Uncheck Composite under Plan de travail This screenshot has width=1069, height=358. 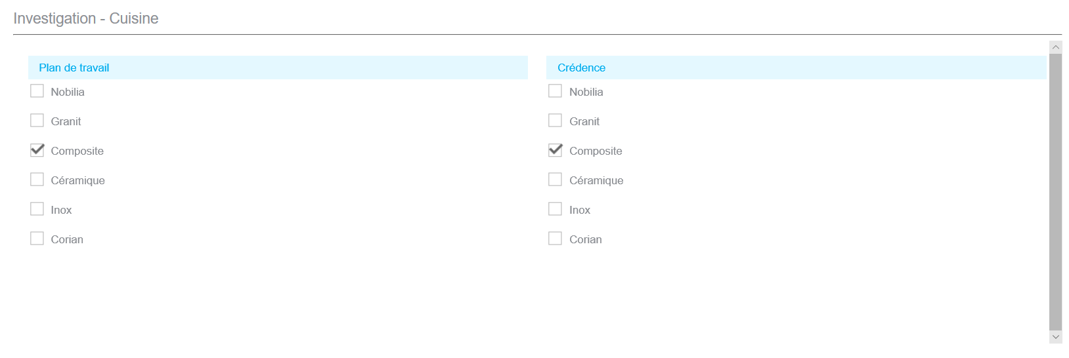[x=37, y=150]
